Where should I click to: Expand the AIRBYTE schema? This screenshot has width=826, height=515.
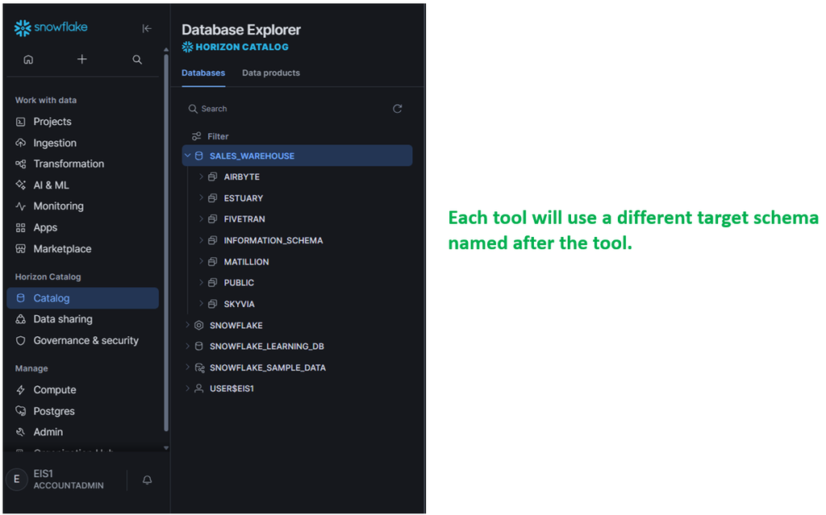(201, 177)
